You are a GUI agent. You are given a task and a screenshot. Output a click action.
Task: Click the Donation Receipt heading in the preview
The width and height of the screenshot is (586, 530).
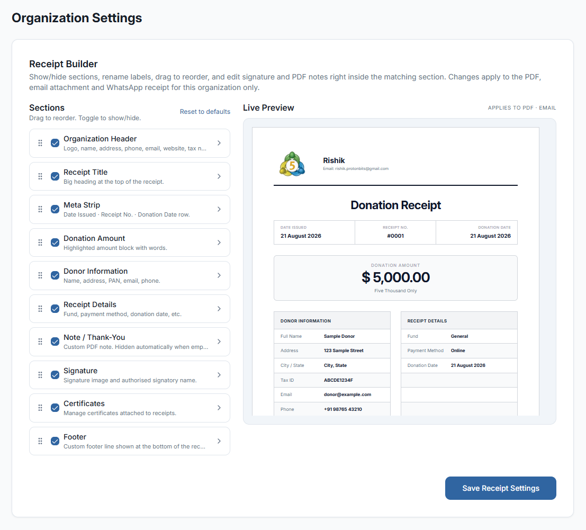pos(396,205)
